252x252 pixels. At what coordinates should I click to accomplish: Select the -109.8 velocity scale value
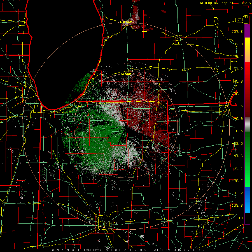click(x=236, y=206)
